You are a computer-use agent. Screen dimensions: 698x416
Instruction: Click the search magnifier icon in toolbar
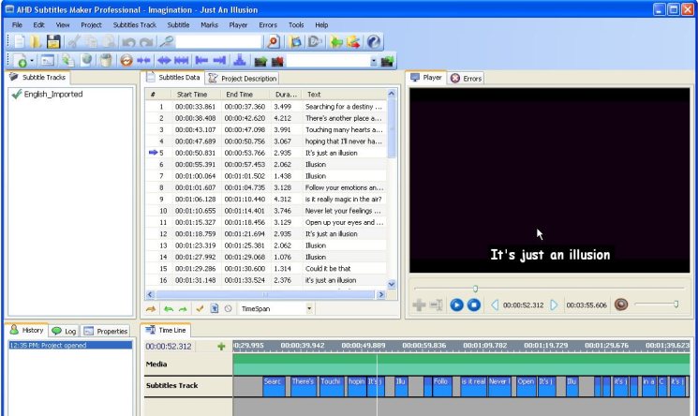pos(165,42)
